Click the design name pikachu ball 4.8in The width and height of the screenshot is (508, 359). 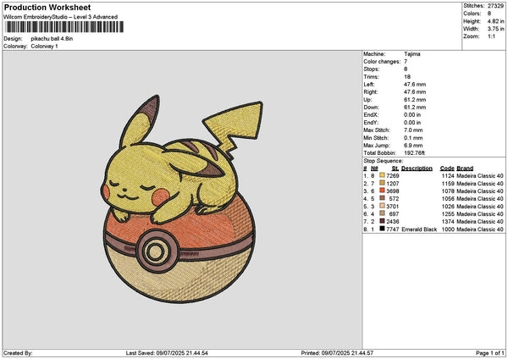tap(52, 39)
